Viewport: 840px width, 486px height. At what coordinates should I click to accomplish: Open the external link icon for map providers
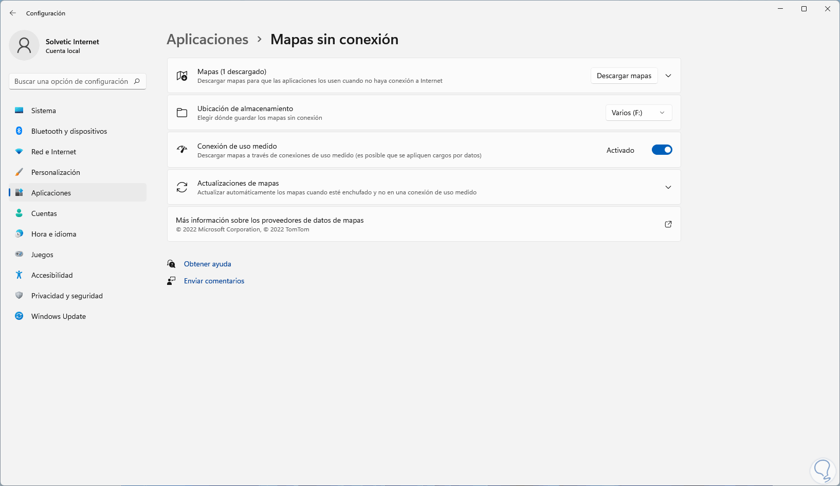[668, 224]
